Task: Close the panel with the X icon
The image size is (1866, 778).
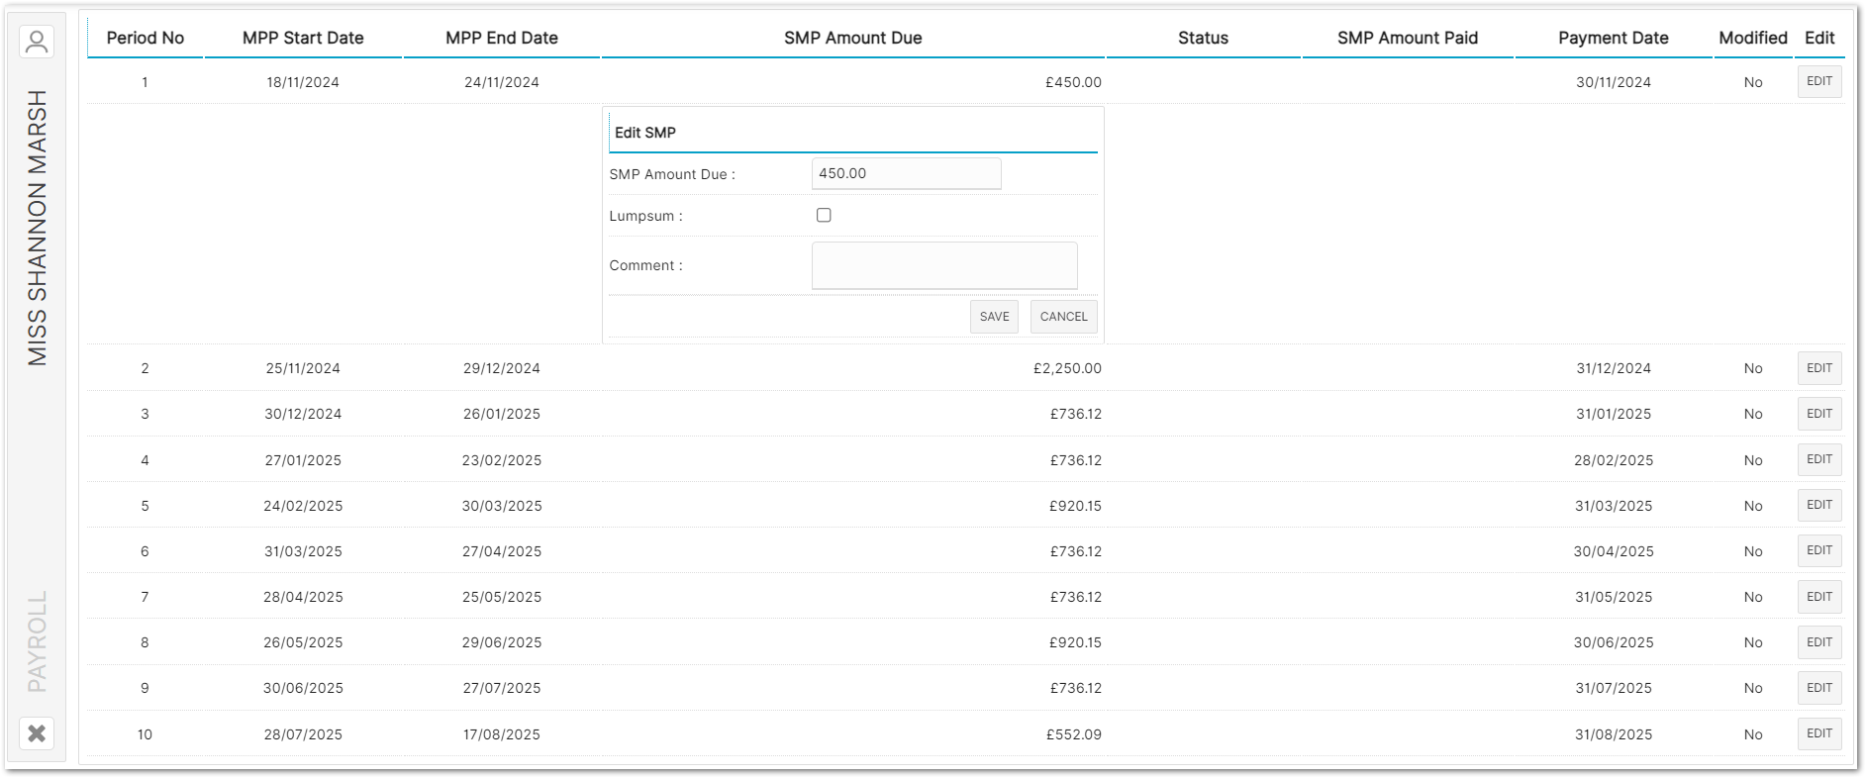Action: (x=37, y=733)
